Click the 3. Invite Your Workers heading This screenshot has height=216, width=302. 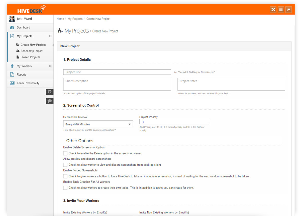coord(81,201)
